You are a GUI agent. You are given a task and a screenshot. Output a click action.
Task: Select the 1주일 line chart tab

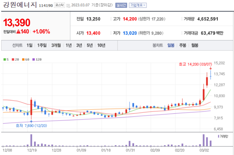tap(42, 45)
